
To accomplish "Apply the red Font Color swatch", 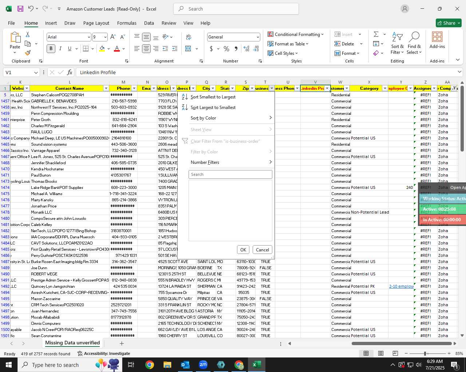I will pos(117,49).
